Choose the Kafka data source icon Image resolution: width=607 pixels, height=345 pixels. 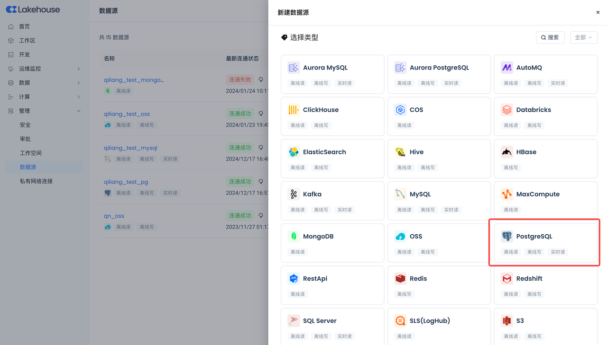click(294, 194)
